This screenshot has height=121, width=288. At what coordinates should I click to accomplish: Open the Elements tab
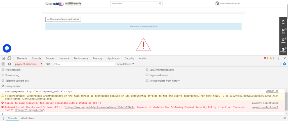pyautogui.click(x=22, y=58)
